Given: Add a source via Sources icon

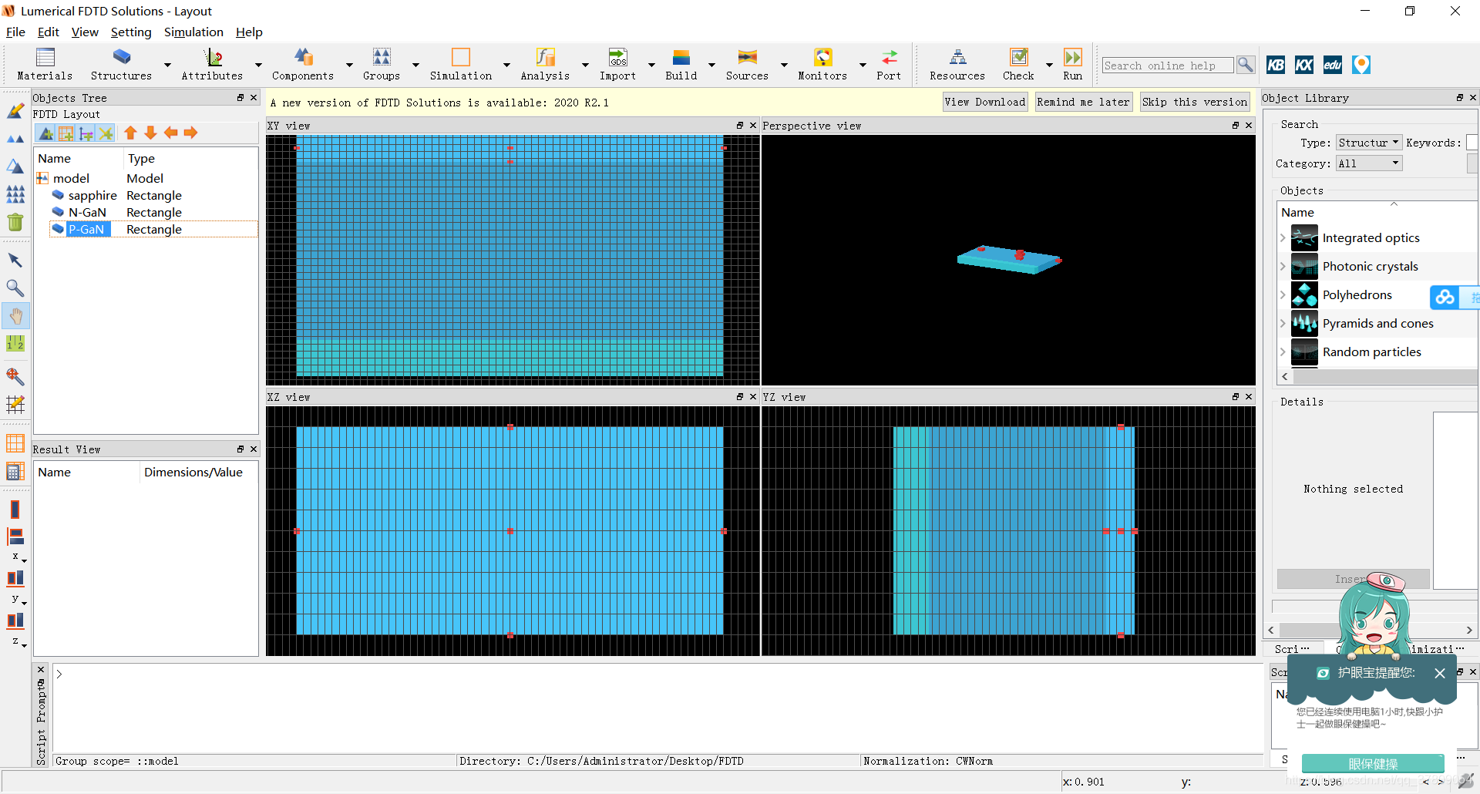Looking at the screenshot, I should [x=747, y=64].
